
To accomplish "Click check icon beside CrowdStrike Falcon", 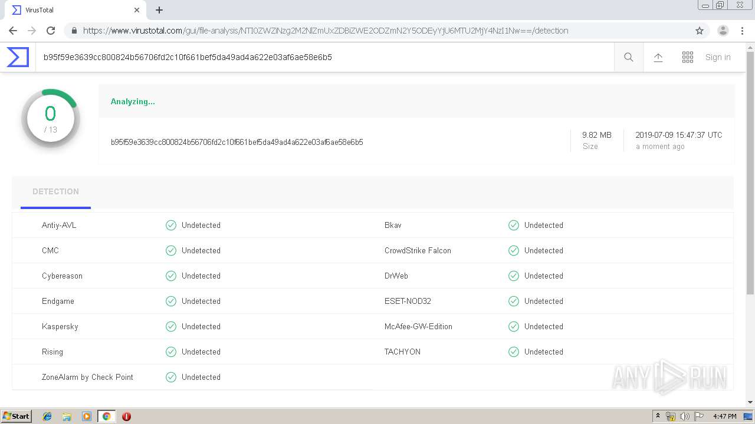I will tap(514, 250).
